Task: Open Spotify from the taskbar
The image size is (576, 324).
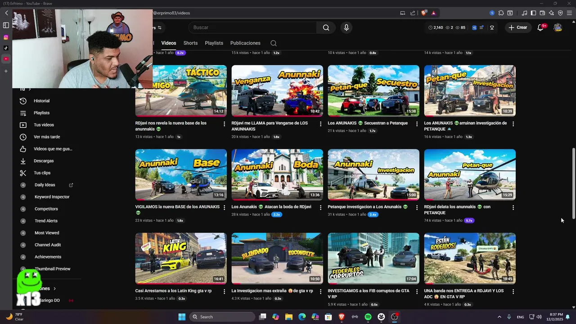Action: pyautogui.click(x=368, y=317)
